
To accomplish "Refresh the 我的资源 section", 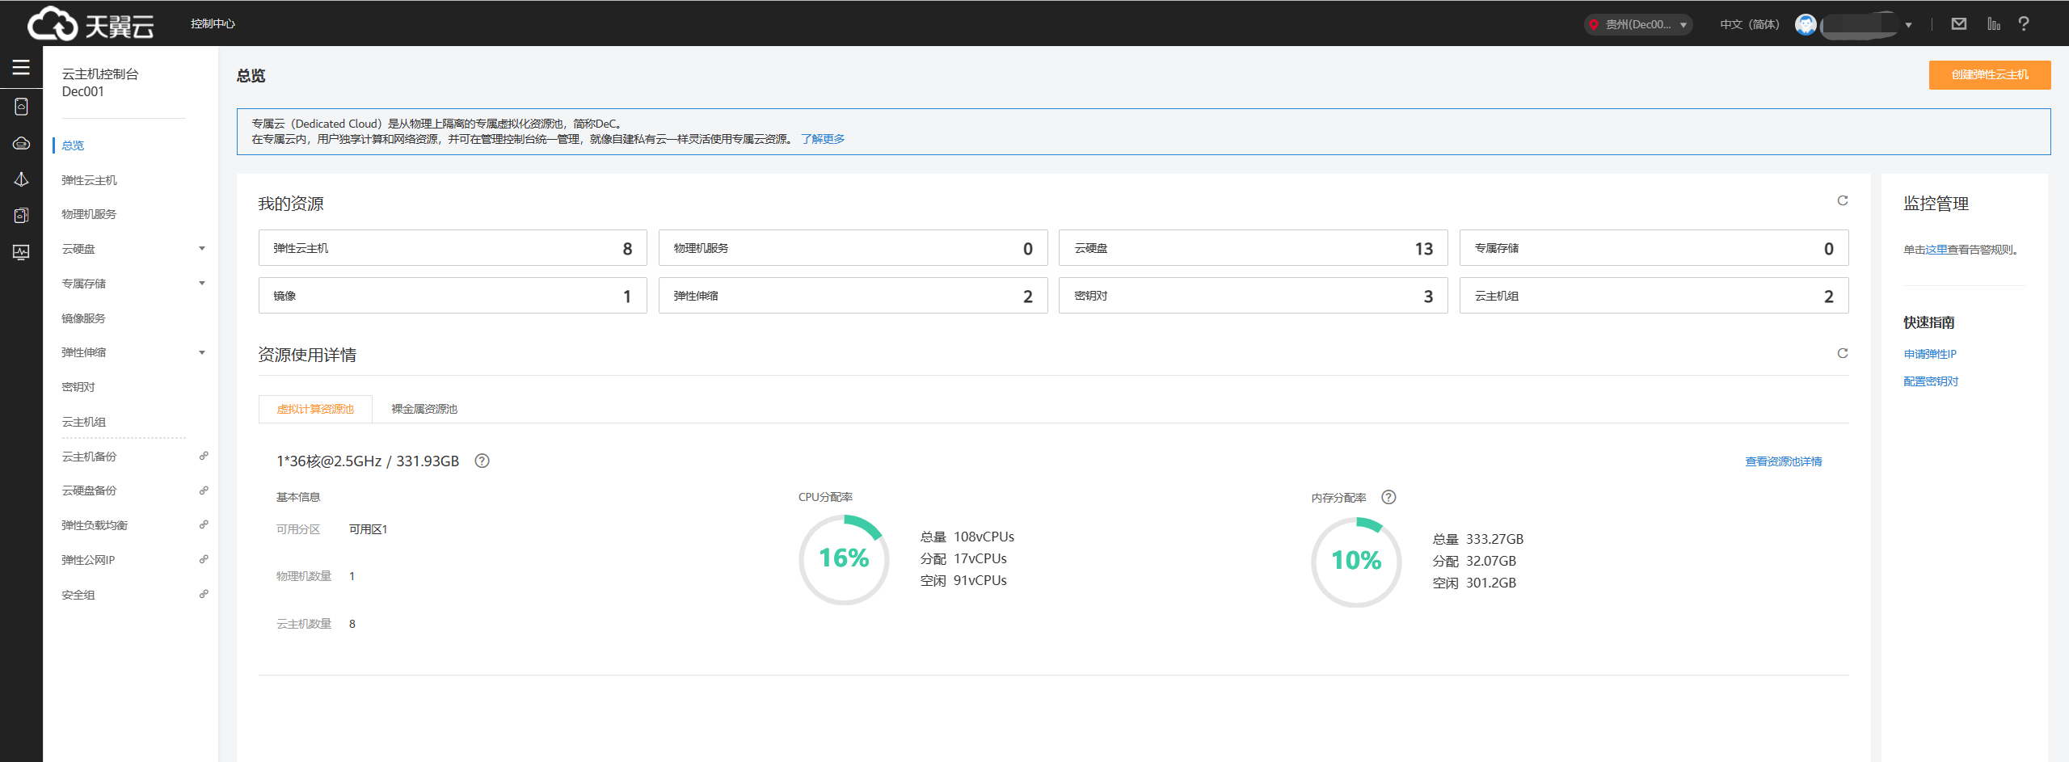I will coord(1842,200).
